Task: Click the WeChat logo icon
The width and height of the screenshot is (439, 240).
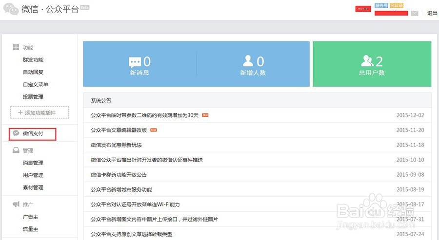Action: point(11,9)
